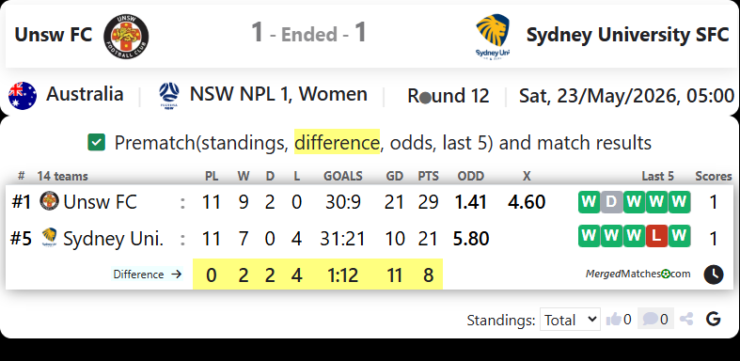Image resolution: width=740 pixels, height=361 pixels.
Task: Click the Sydney Uni. name in standings row
Action: (113, 238)
